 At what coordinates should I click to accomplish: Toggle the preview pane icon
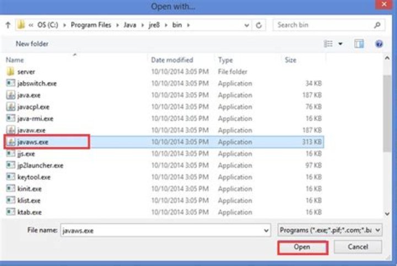pyautogui.click(x=359, y=44)
